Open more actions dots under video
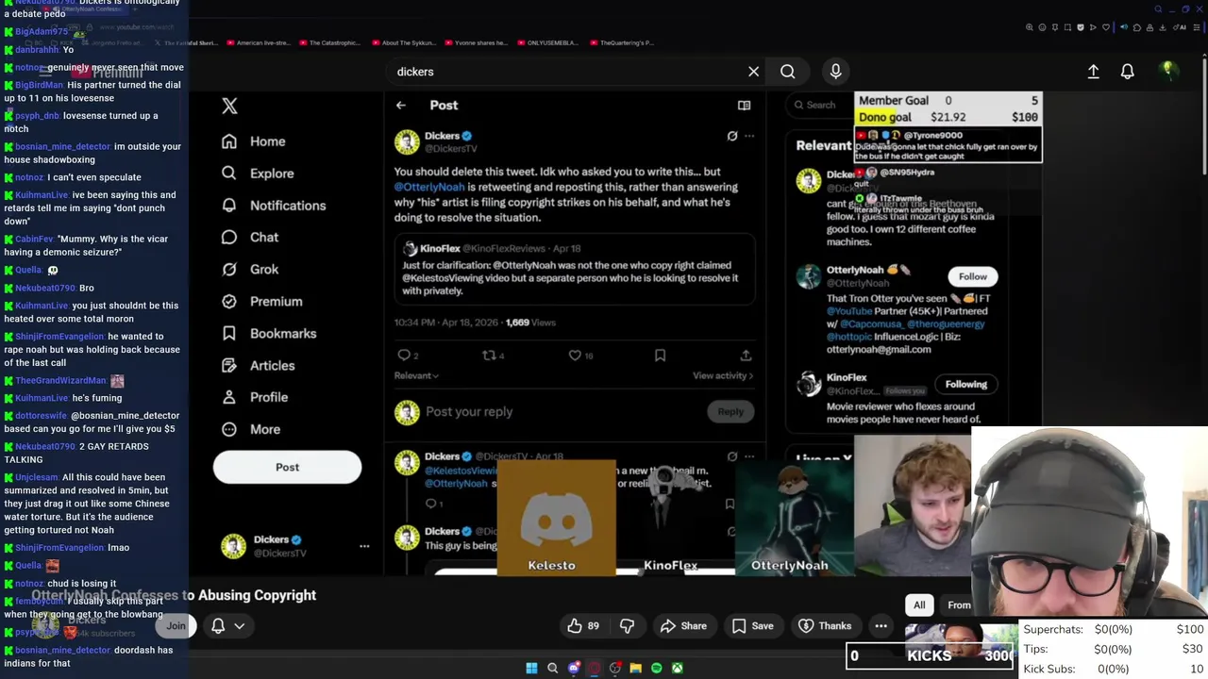Image resolution: width=1208 pixels, height=679 pixels. (881, 625)
